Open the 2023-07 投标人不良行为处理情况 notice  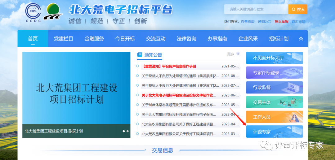180,85
